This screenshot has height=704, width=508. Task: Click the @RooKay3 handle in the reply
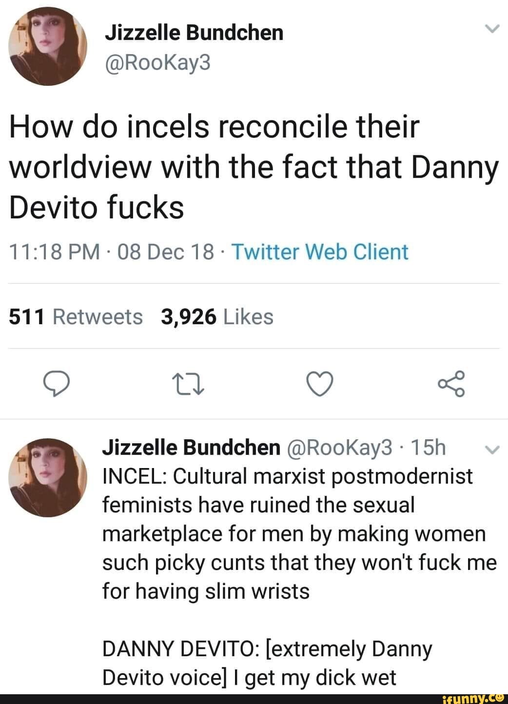339,448
